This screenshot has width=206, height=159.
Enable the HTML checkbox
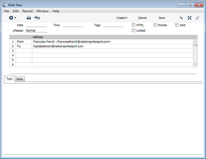(133, 25)
